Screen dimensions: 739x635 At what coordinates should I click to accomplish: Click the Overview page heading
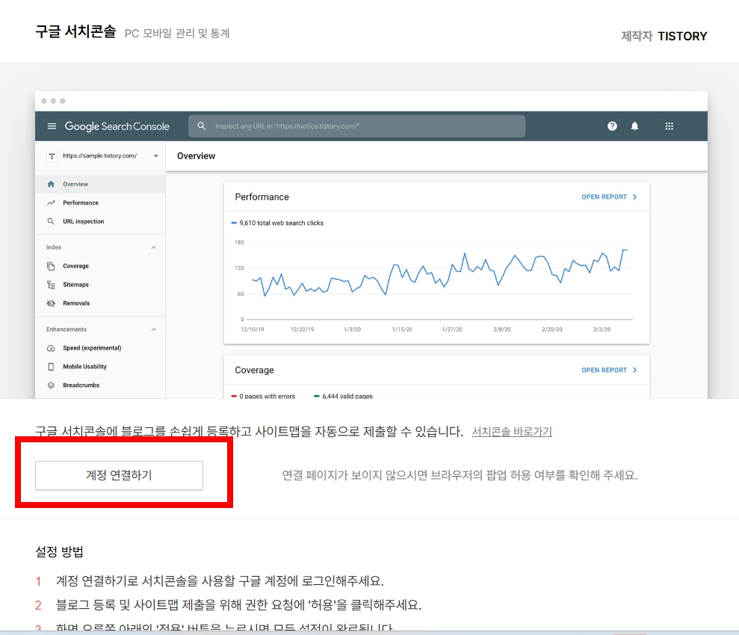(x=196, y=156)
